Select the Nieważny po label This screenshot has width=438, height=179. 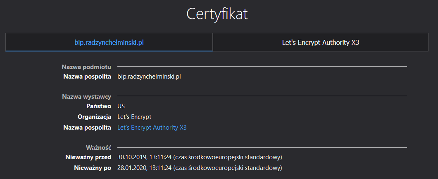coord(94,168)
